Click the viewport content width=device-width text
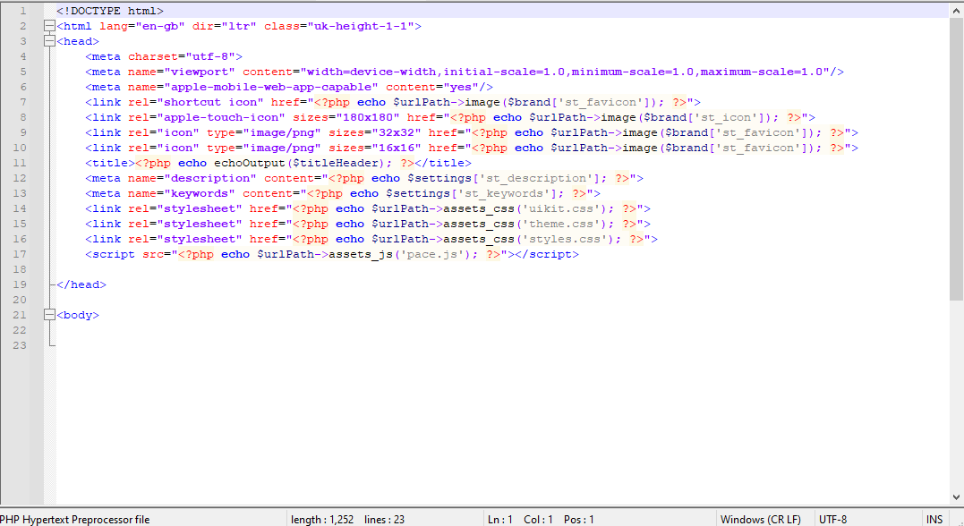This screenshot has height=526, width=964. click(372, 72)
